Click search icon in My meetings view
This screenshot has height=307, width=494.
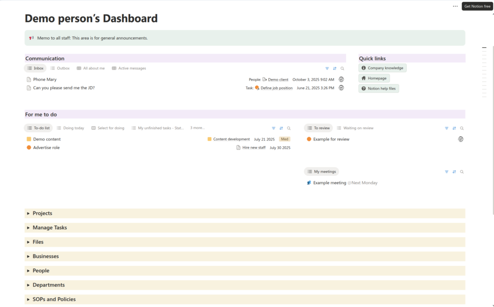click(x=462, y=172)
